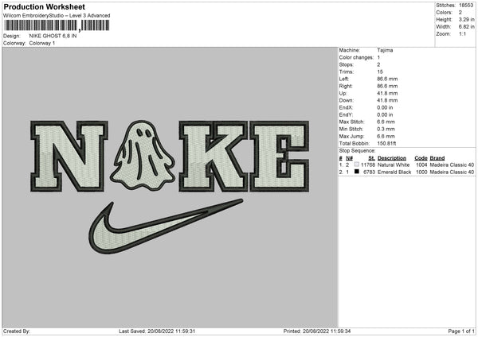Click the 'Natural White' description text
Screen dimensions: 478x337
[x=394, y=165]
